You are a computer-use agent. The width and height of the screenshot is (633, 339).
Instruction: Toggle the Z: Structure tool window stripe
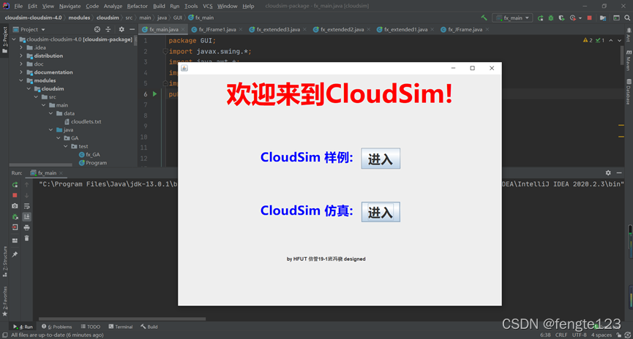coord(5,262)
